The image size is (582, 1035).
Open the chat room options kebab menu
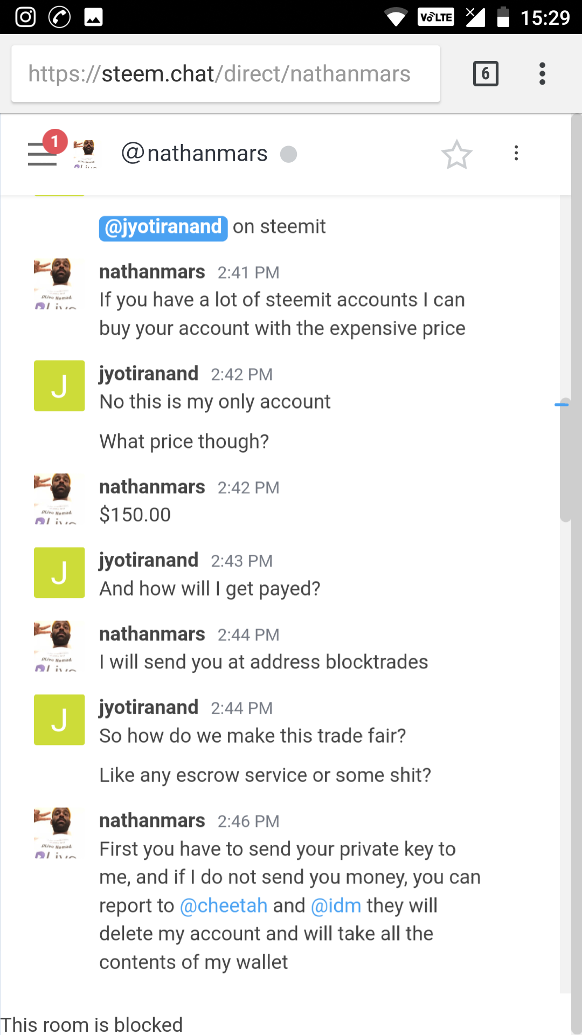(516, 153)
